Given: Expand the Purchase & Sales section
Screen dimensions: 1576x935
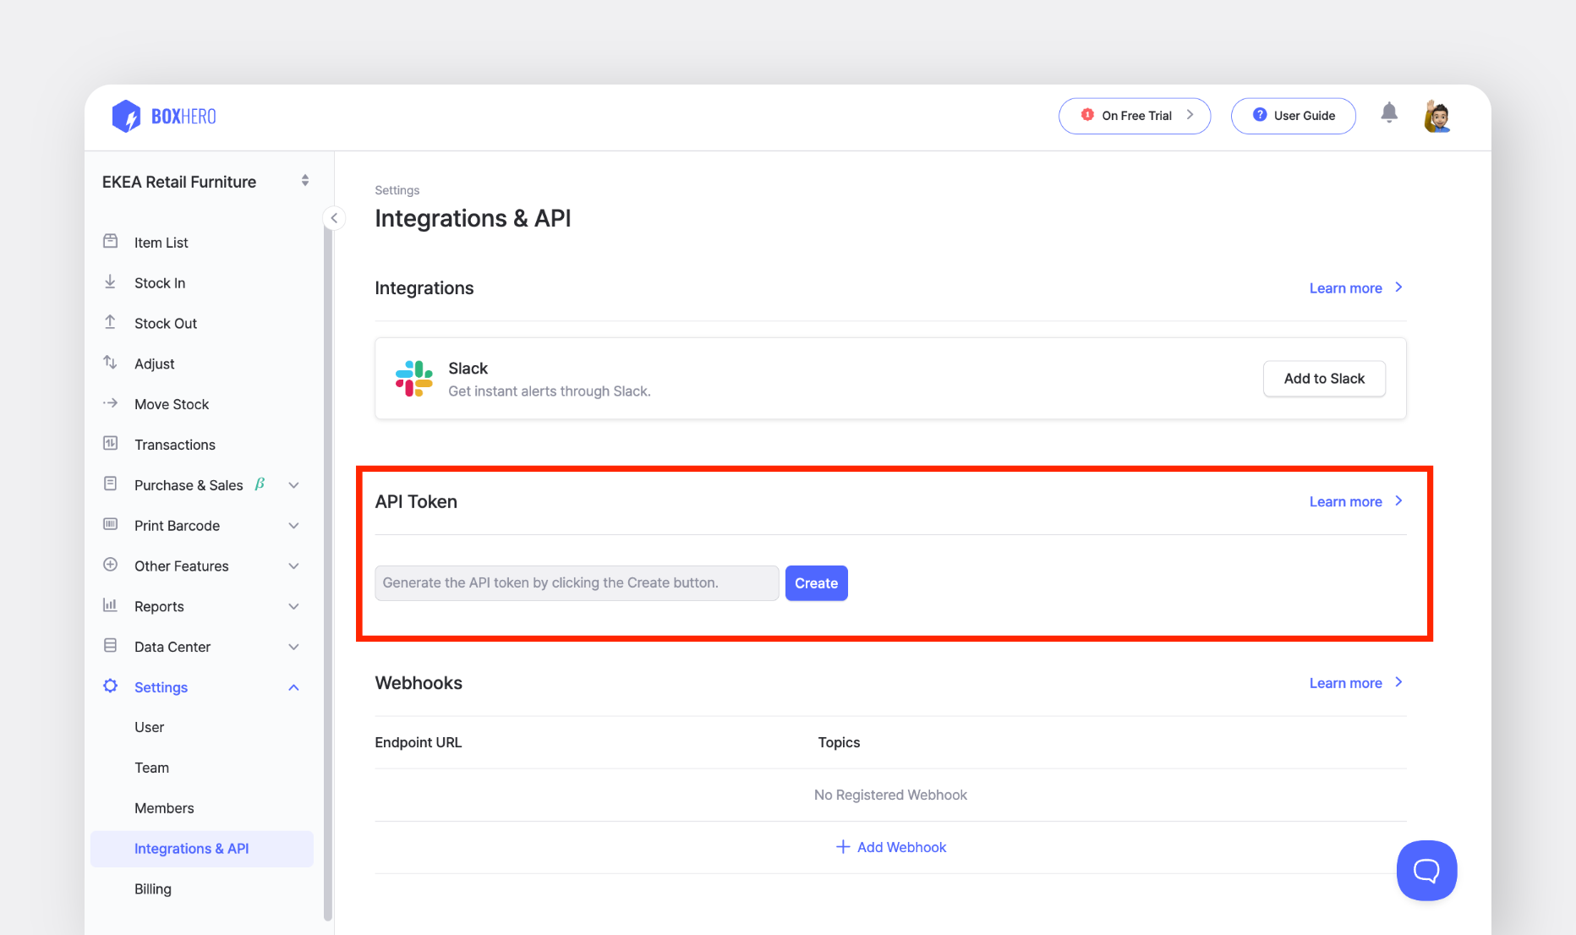Looking at the screenshot, I should coord(293,484).
